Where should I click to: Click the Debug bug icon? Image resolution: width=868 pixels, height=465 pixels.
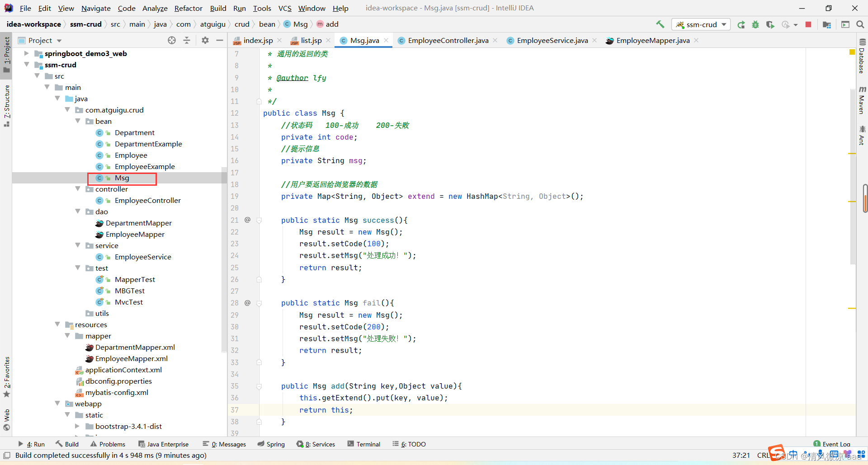tap(755, 24)
